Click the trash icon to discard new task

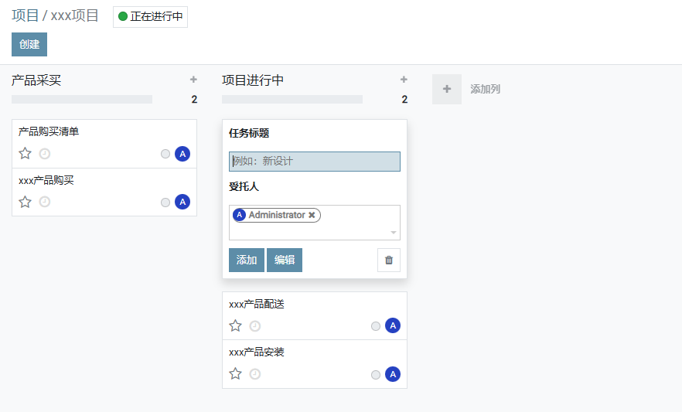click(389, 260)
